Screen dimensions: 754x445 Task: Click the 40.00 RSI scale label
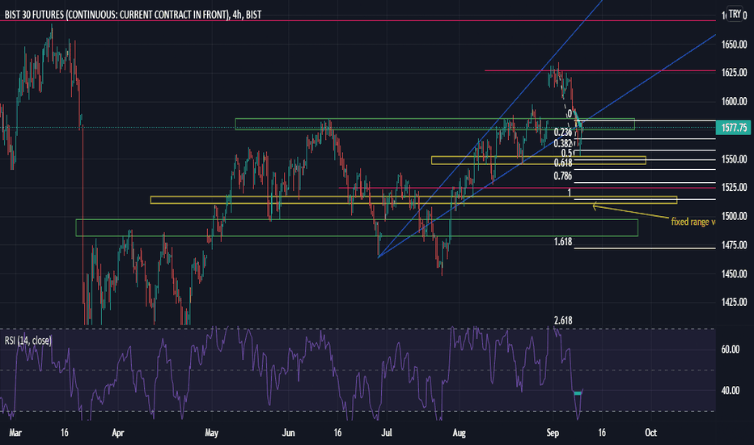pos(731,391)
